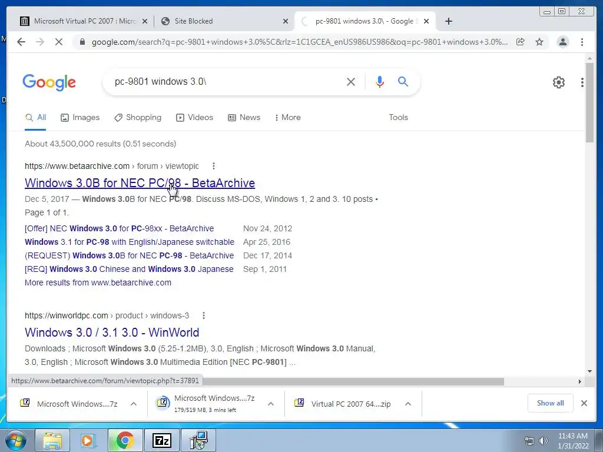Stop loading the page
The width and height of the screenshot is (603, 452).
pyautogui.click(x=59, y=42)
